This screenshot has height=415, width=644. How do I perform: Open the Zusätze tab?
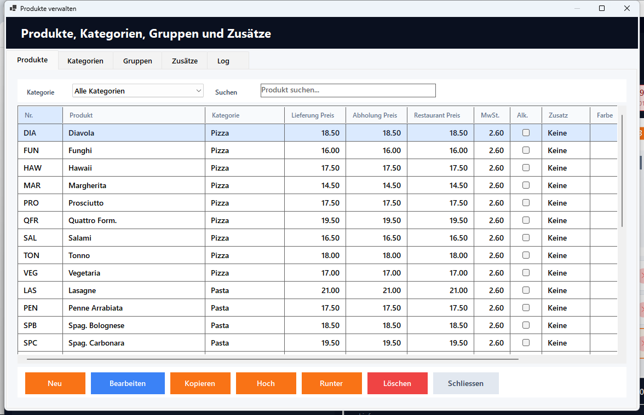point(185,61)
